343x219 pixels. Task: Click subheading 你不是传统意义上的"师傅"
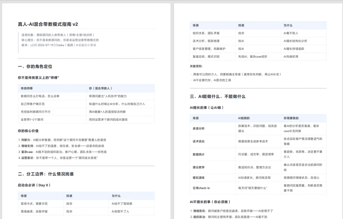[x=38, y=78]
